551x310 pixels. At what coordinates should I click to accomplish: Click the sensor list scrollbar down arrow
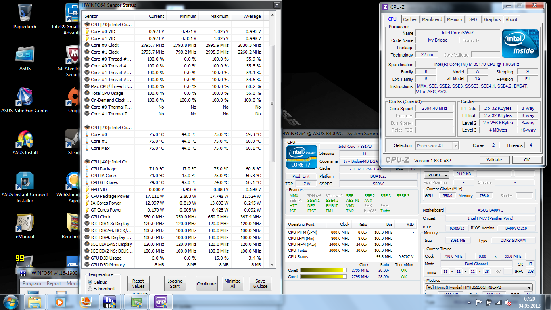coord(272,264)
